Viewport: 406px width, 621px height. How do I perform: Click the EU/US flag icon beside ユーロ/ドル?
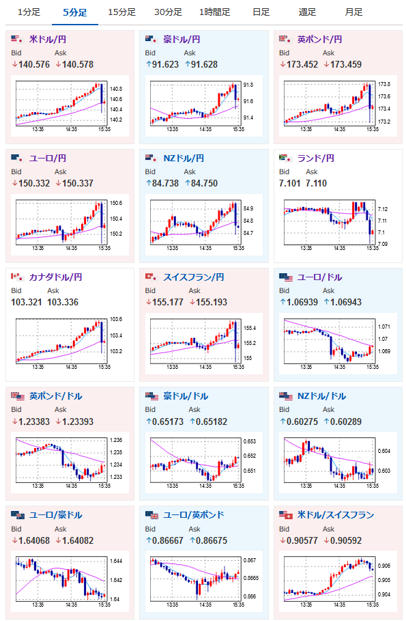286,277
